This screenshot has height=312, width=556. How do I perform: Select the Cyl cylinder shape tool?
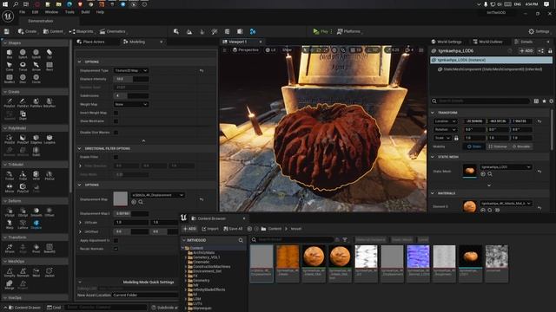click(x=50, y=54)
